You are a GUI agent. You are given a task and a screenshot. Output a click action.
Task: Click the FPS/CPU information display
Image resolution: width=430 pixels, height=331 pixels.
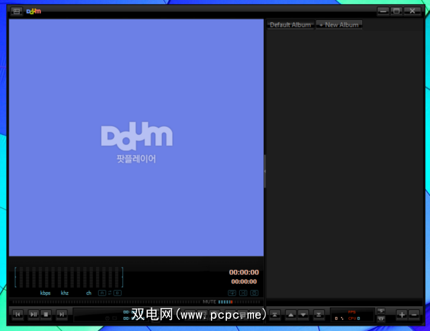tap(352, 315)
